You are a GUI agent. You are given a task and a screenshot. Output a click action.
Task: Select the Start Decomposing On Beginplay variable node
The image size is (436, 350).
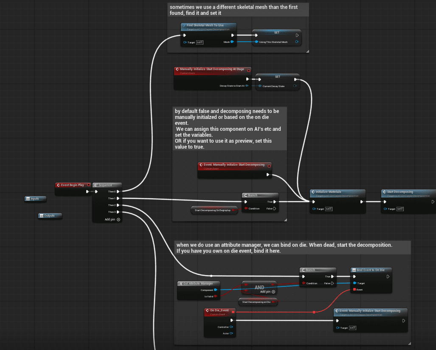tap(214, 210)
